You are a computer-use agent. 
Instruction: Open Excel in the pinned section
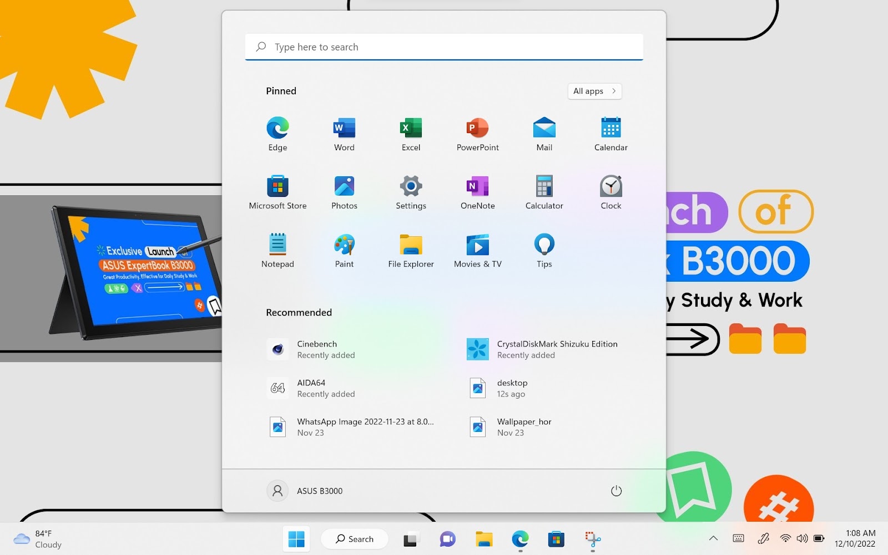411,134
